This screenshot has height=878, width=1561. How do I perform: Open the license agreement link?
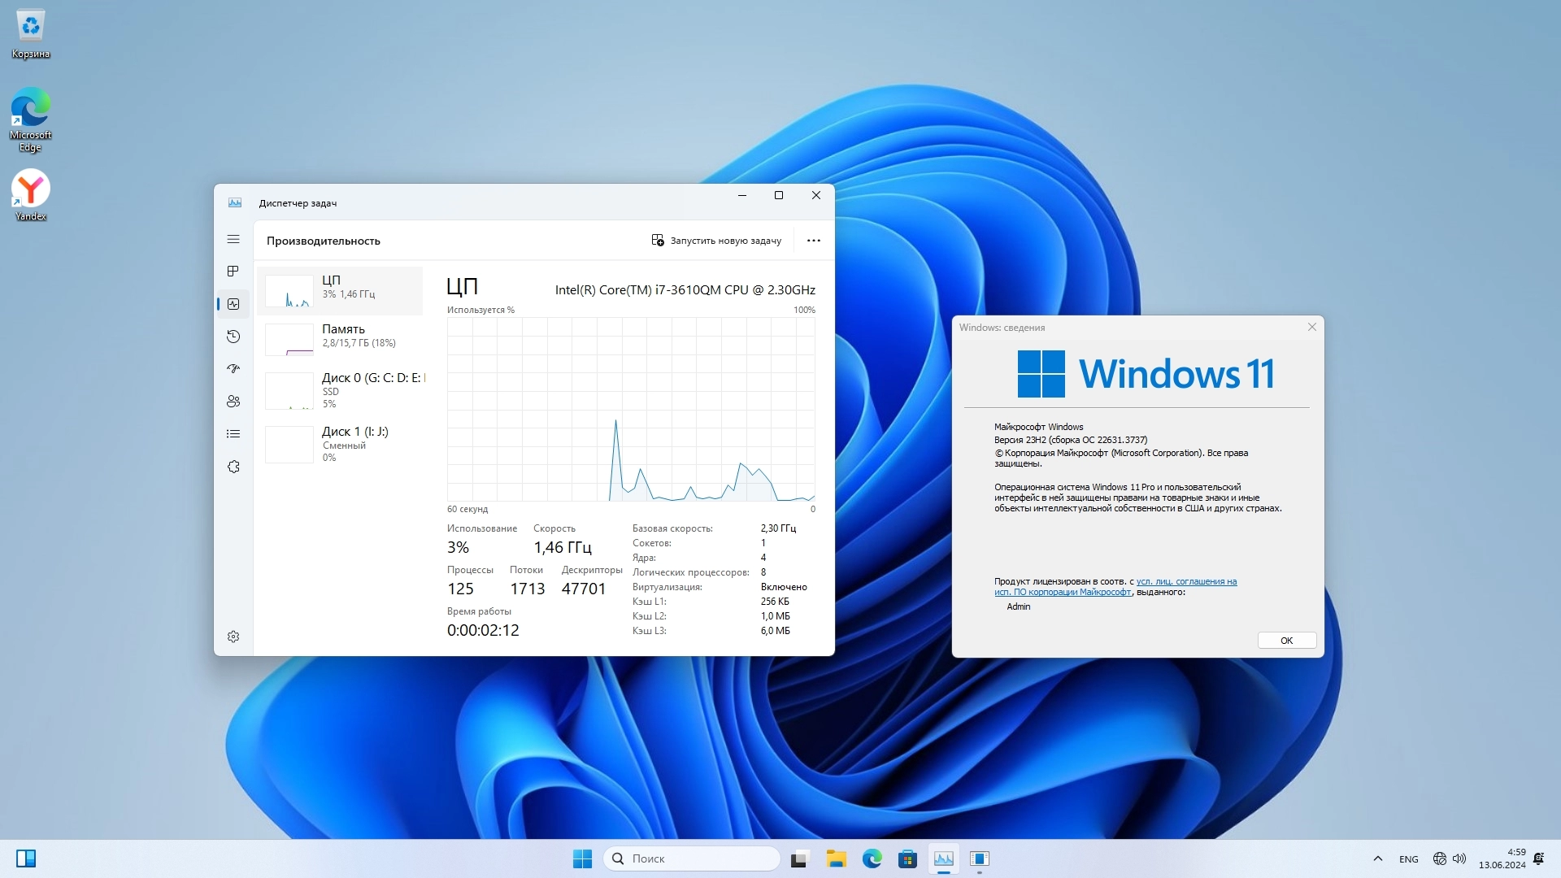point(1185,582)
